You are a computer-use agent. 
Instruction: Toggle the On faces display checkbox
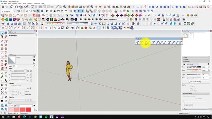[x=189, y=87]
